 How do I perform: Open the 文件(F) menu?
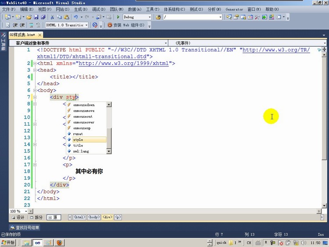click(9, 9)
